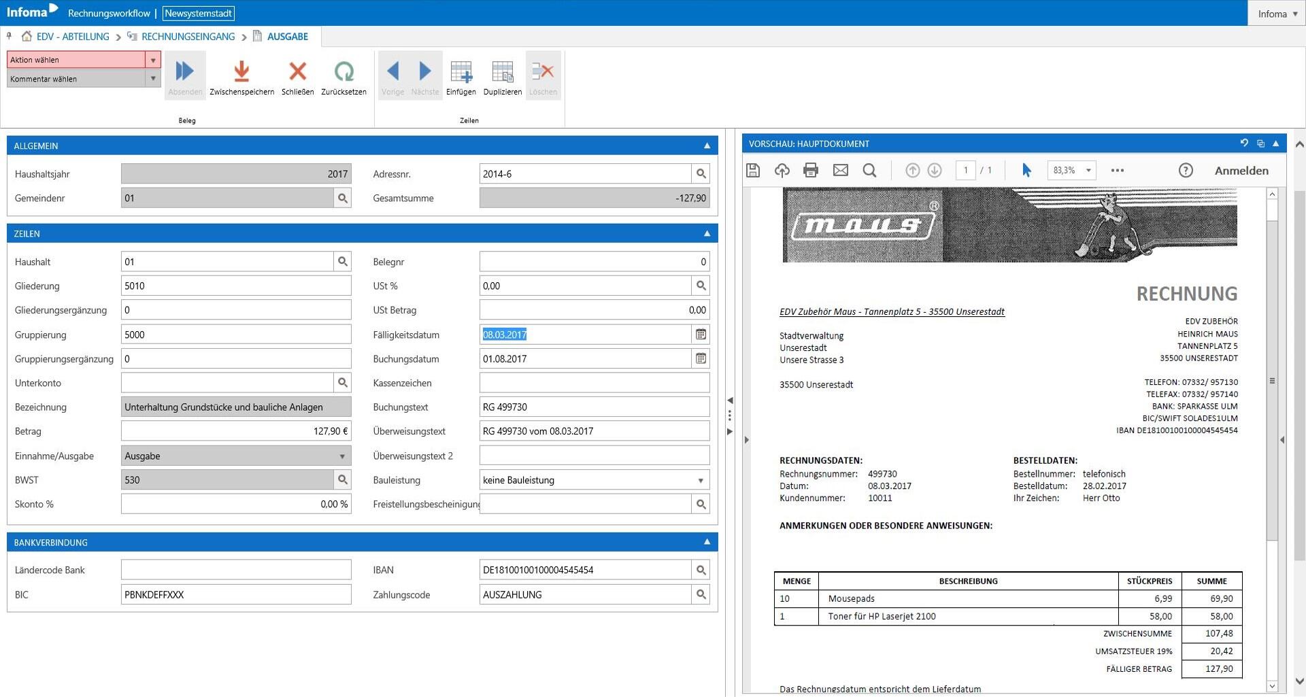The image size is (1306, 697).
Task: Expand the Einnahme/Ausgabe dropdown
Action: tap(342, 456)
